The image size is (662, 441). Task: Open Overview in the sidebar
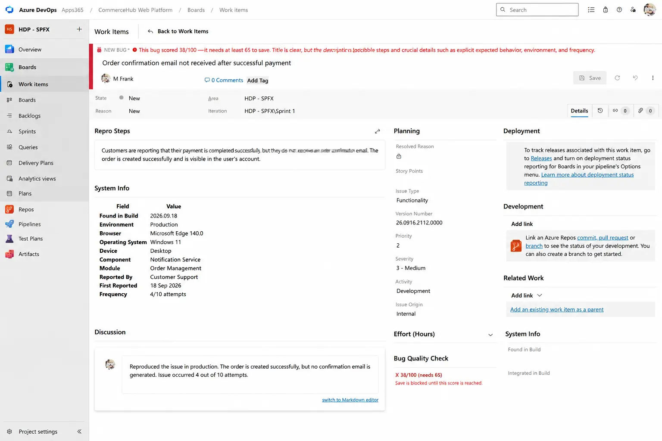point(44,50)
